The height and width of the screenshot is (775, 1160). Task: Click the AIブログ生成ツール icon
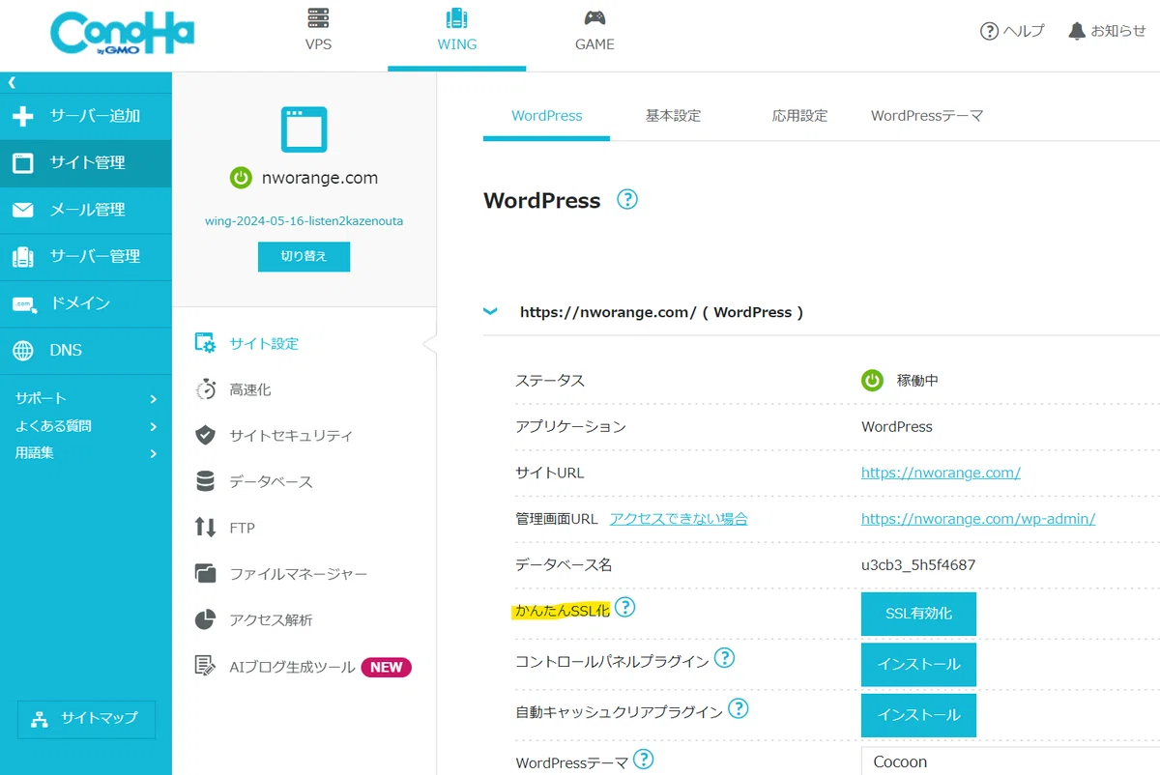(x=205, y=667)
